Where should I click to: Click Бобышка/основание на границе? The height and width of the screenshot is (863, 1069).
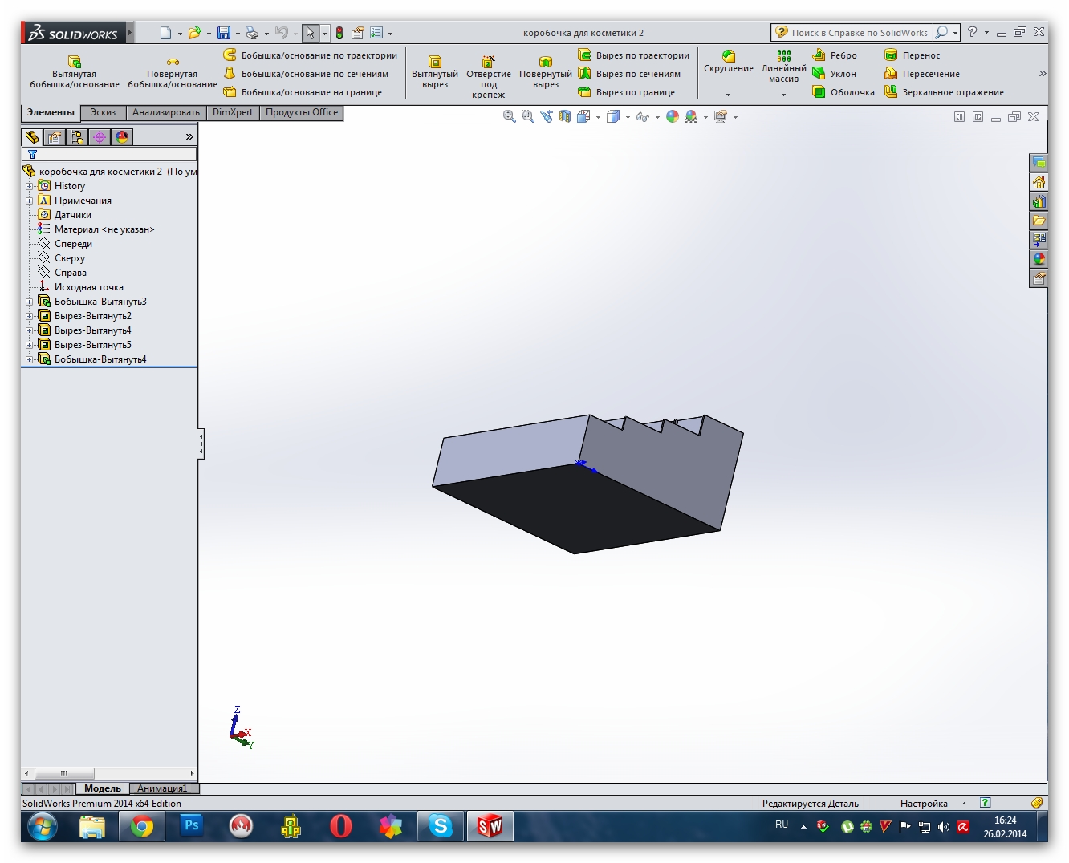(303, 92)
